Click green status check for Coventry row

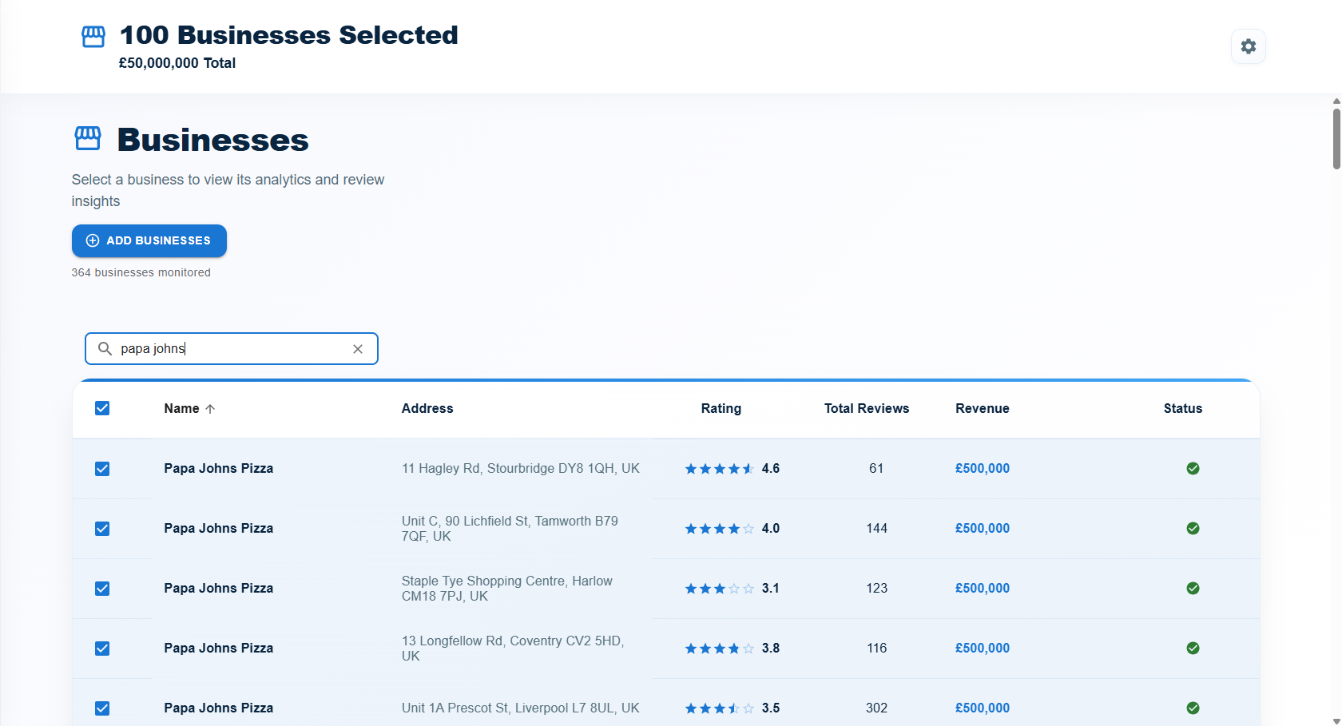(x=1193, y=649)
